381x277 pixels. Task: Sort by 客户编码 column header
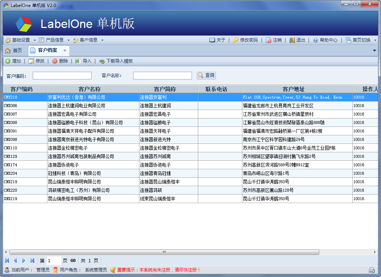coord(25,89)
